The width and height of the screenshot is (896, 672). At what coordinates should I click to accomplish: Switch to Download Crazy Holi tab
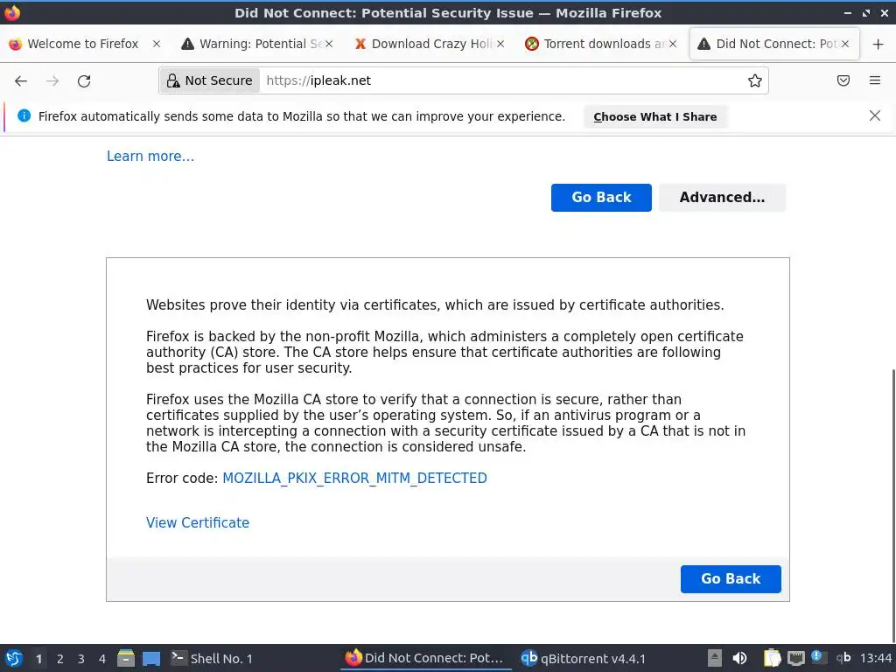pos(430,44)
